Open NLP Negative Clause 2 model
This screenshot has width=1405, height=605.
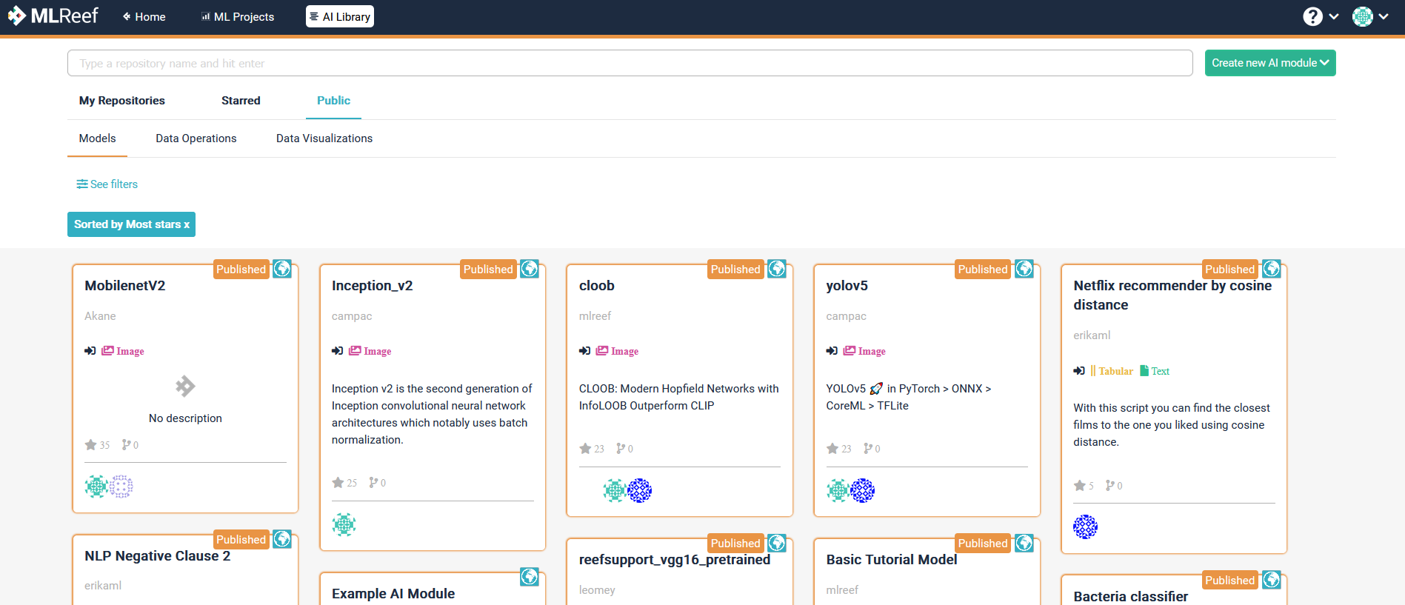coord(158,556)
